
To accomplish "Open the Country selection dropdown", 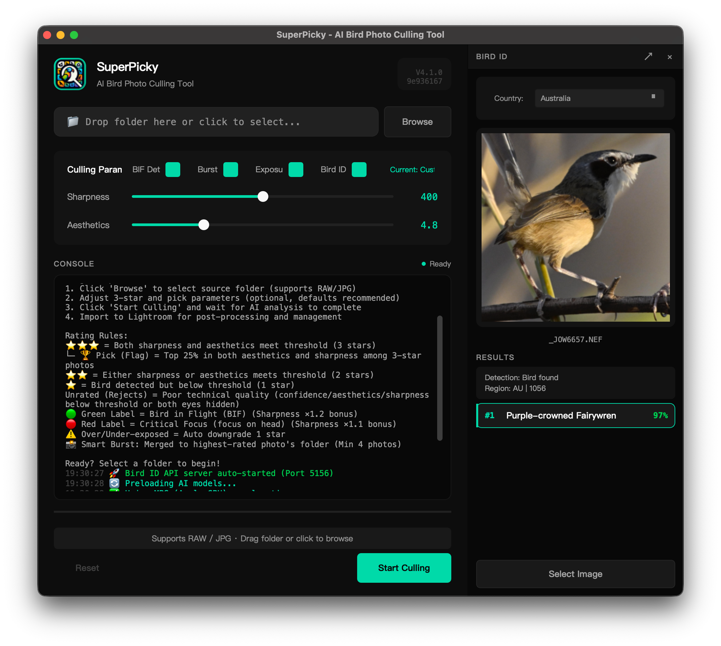I will 599,98.
